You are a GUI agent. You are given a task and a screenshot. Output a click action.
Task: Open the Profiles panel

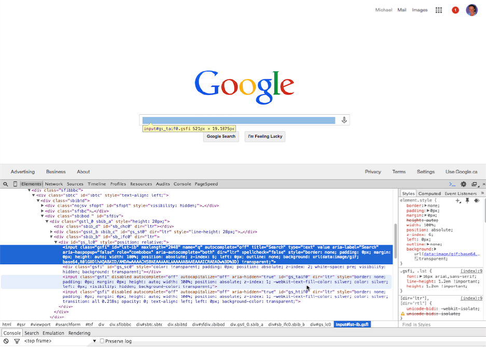(118, 184)
